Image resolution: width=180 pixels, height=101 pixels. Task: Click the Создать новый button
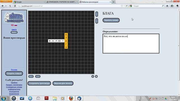coord(14,74)
